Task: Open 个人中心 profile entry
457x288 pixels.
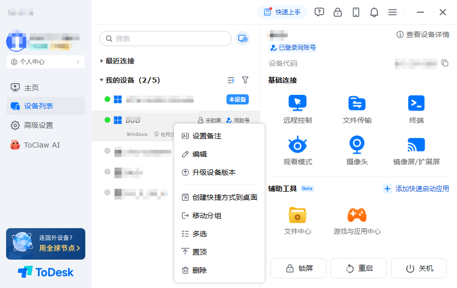Action: [x=46, y=62]
